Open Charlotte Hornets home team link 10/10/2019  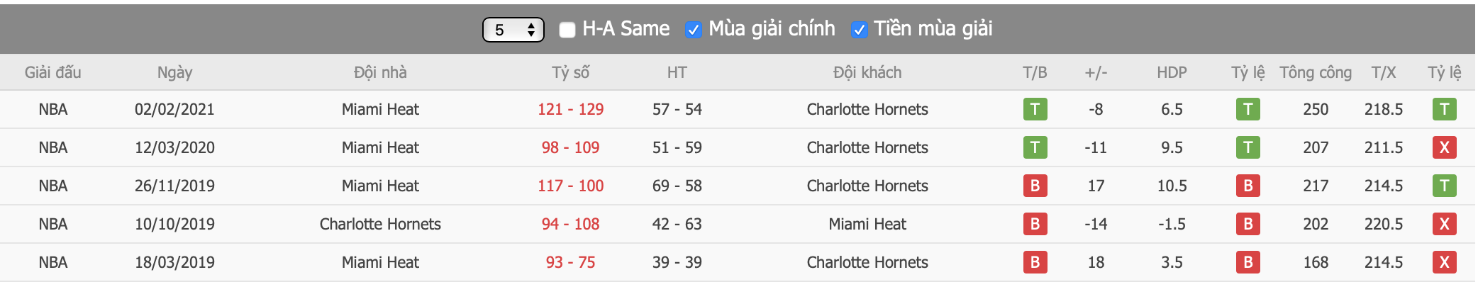(380, 224)
